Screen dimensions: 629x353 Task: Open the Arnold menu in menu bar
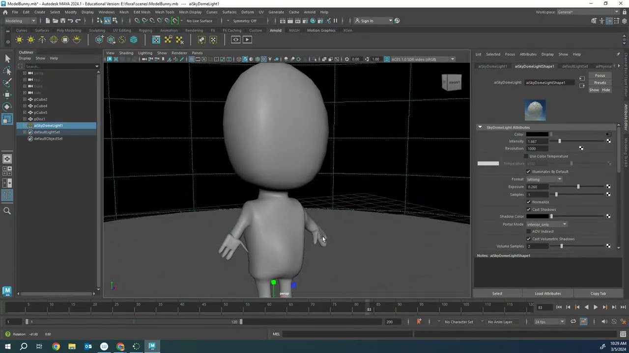pos(310,12)
